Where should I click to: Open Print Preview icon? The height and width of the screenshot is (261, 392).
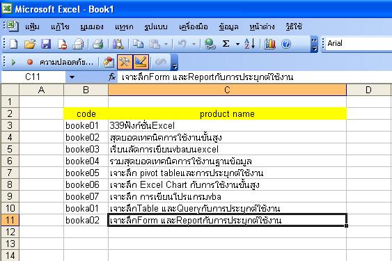(118, 44)
